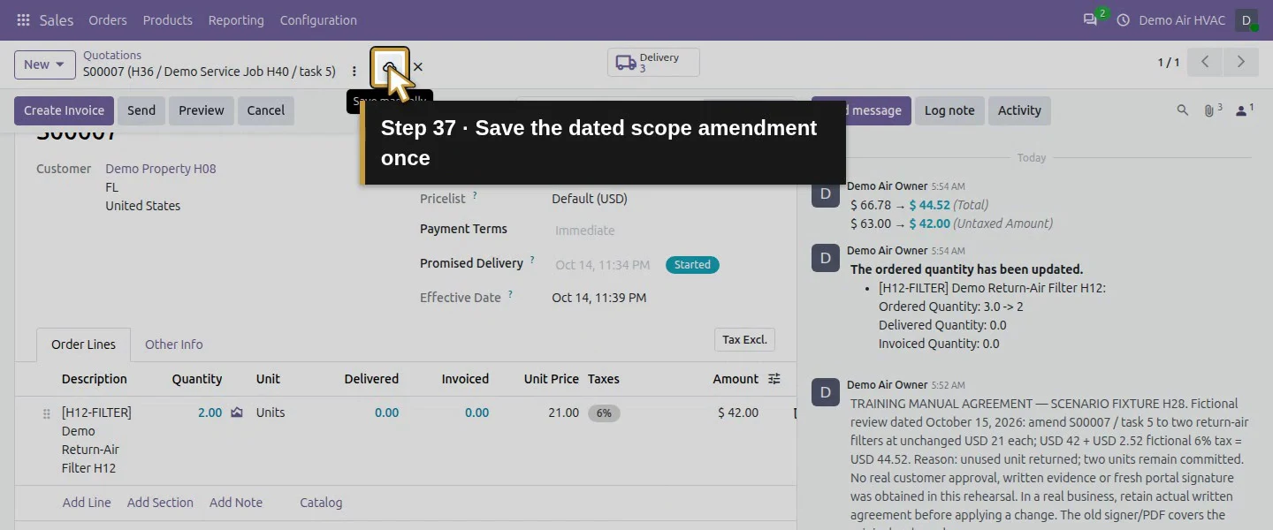The image size is (1273, 530).
Task: Open the user avatar D menu
Action: pos(1246,20)
